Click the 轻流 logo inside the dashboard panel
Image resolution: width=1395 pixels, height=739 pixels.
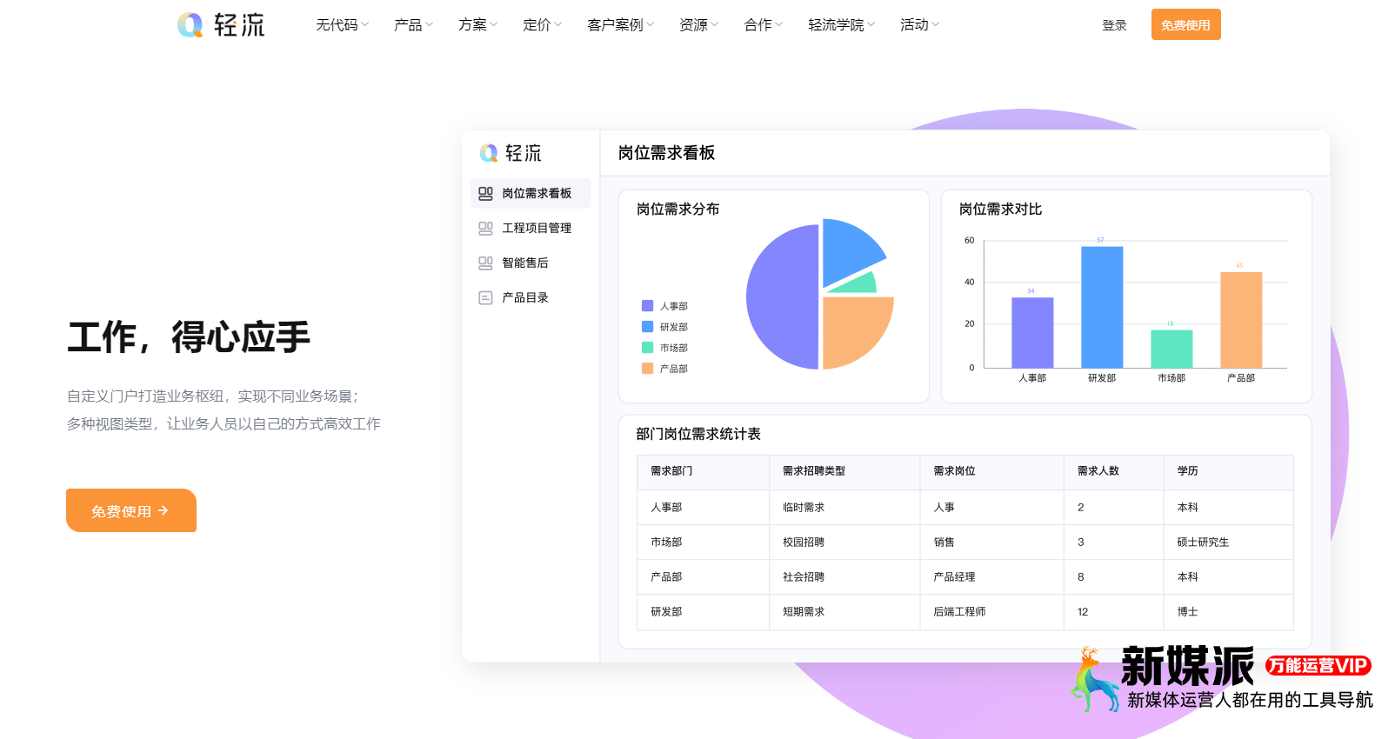coord(511,153)
